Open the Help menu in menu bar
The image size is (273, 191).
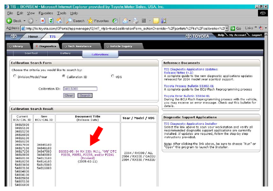pos(74,13)
